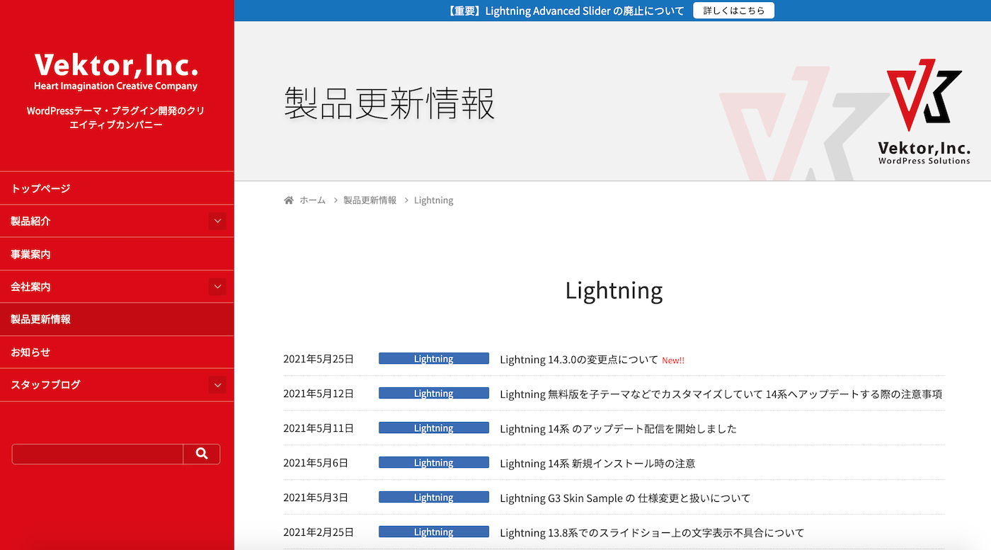Click Lightning tag on 2021年5月12日 row

pyautogui.click(x=434, y=393)
